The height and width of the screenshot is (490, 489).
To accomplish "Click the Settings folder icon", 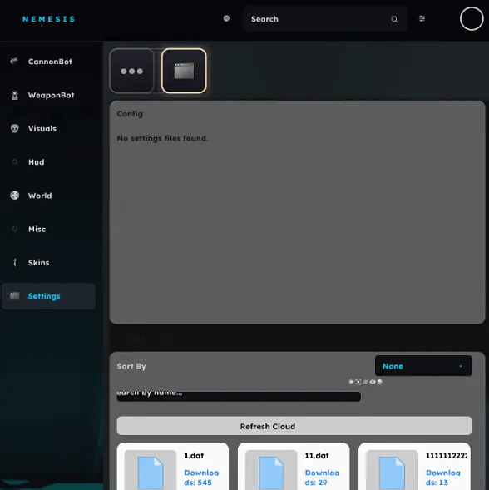I will point(15,296).
